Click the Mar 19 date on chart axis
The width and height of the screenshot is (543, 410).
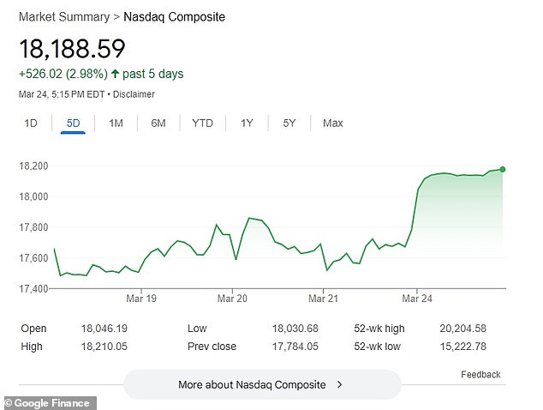pyautogui.click(x=140, y=298)
